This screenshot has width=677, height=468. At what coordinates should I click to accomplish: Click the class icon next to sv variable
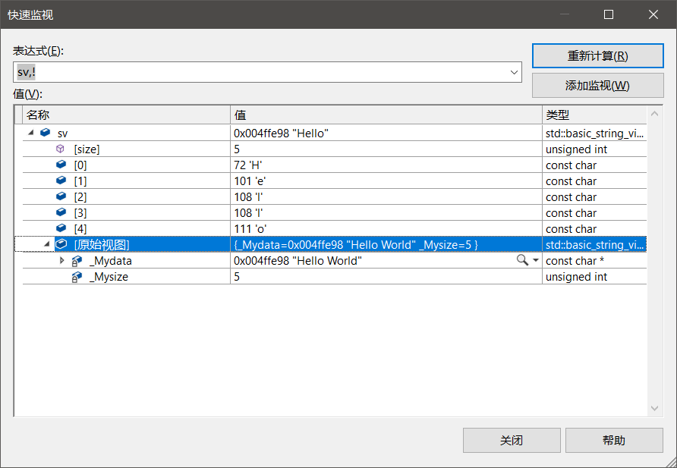coord(45,132)
